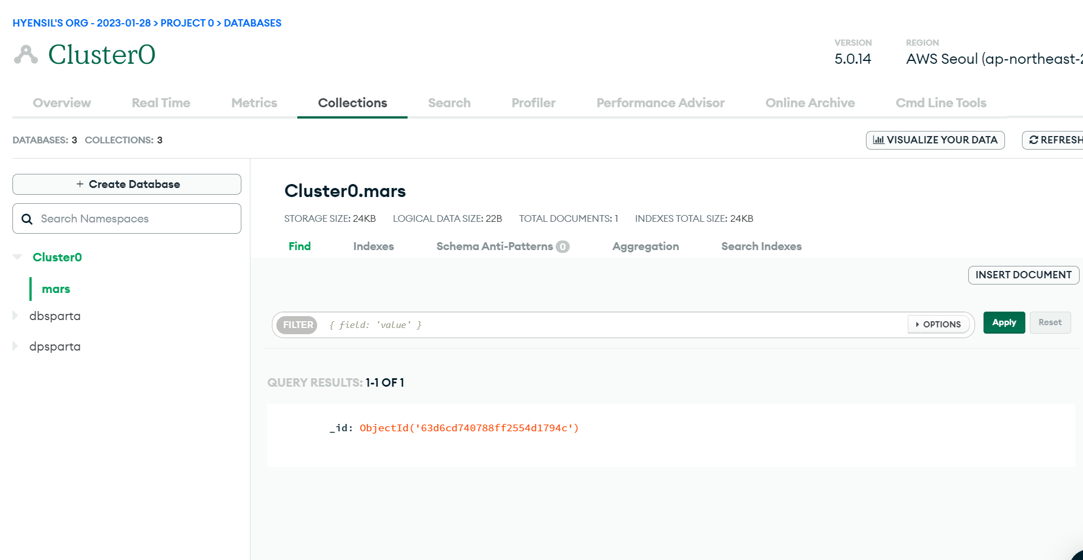The image size is (1083, 560).
Task: Click the Cluster0.mars collection heading
Action: pyautogui.click(x=345, y=191)
